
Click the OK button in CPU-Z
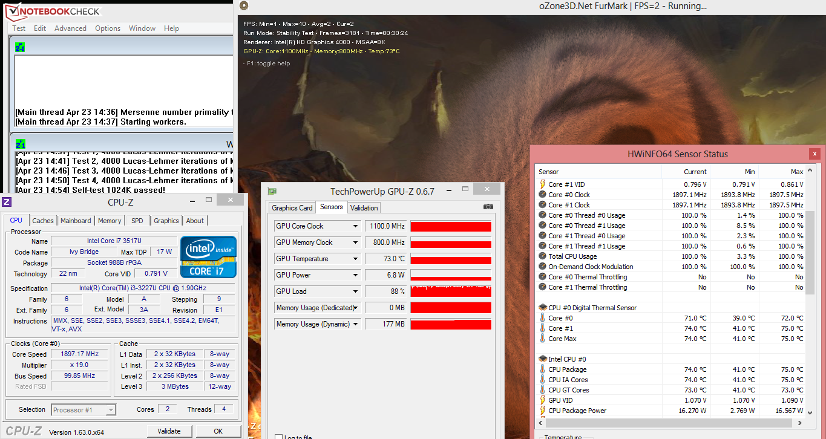[x=218, y=431]
